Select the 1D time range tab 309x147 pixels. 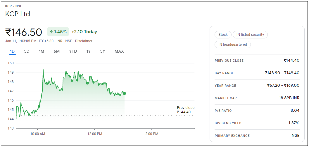pyautogui.click(x=12, y=52)
